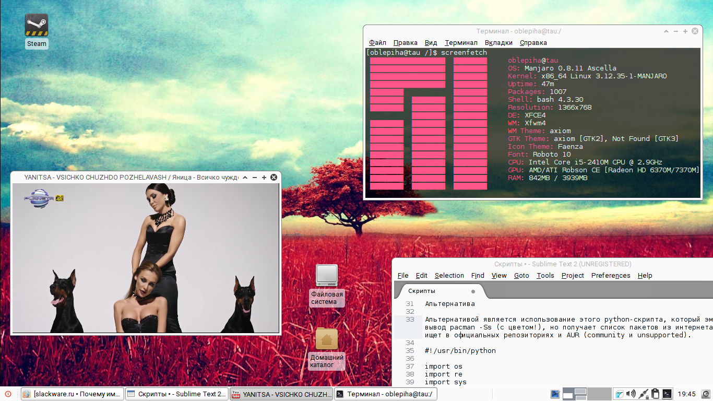This screenshot has width=713, height=401.
Task: Open the clipboard manager tray icon
Action: pos(656,394)
